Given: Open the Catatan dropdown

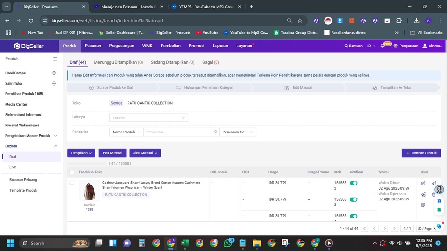Looking at the screenshot, I should point(149,118).
